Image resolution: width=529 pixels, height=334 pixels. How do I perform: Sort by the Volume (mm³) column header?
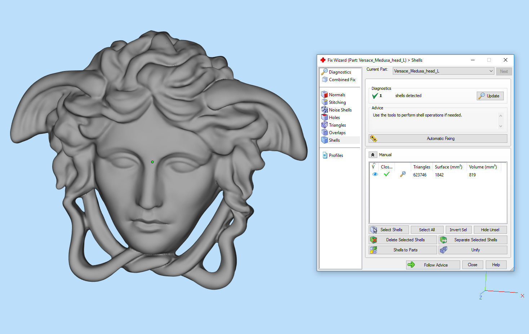pos(484,167)
